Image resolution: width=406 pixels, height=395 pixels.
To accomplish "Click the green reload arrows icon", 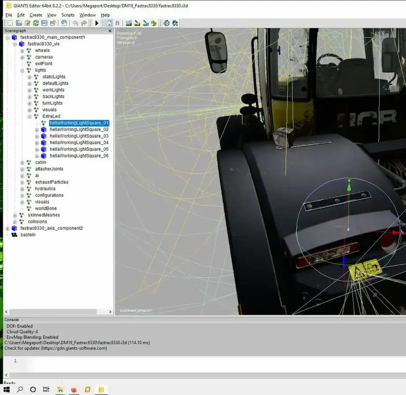I will click(36, 23).
